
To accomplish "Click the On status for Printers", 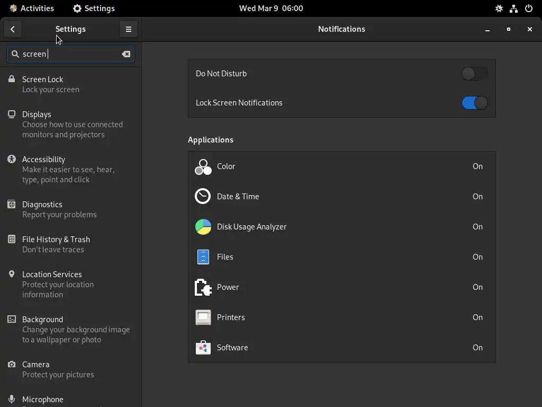I will pyautogui.click(x=477, y=317).
